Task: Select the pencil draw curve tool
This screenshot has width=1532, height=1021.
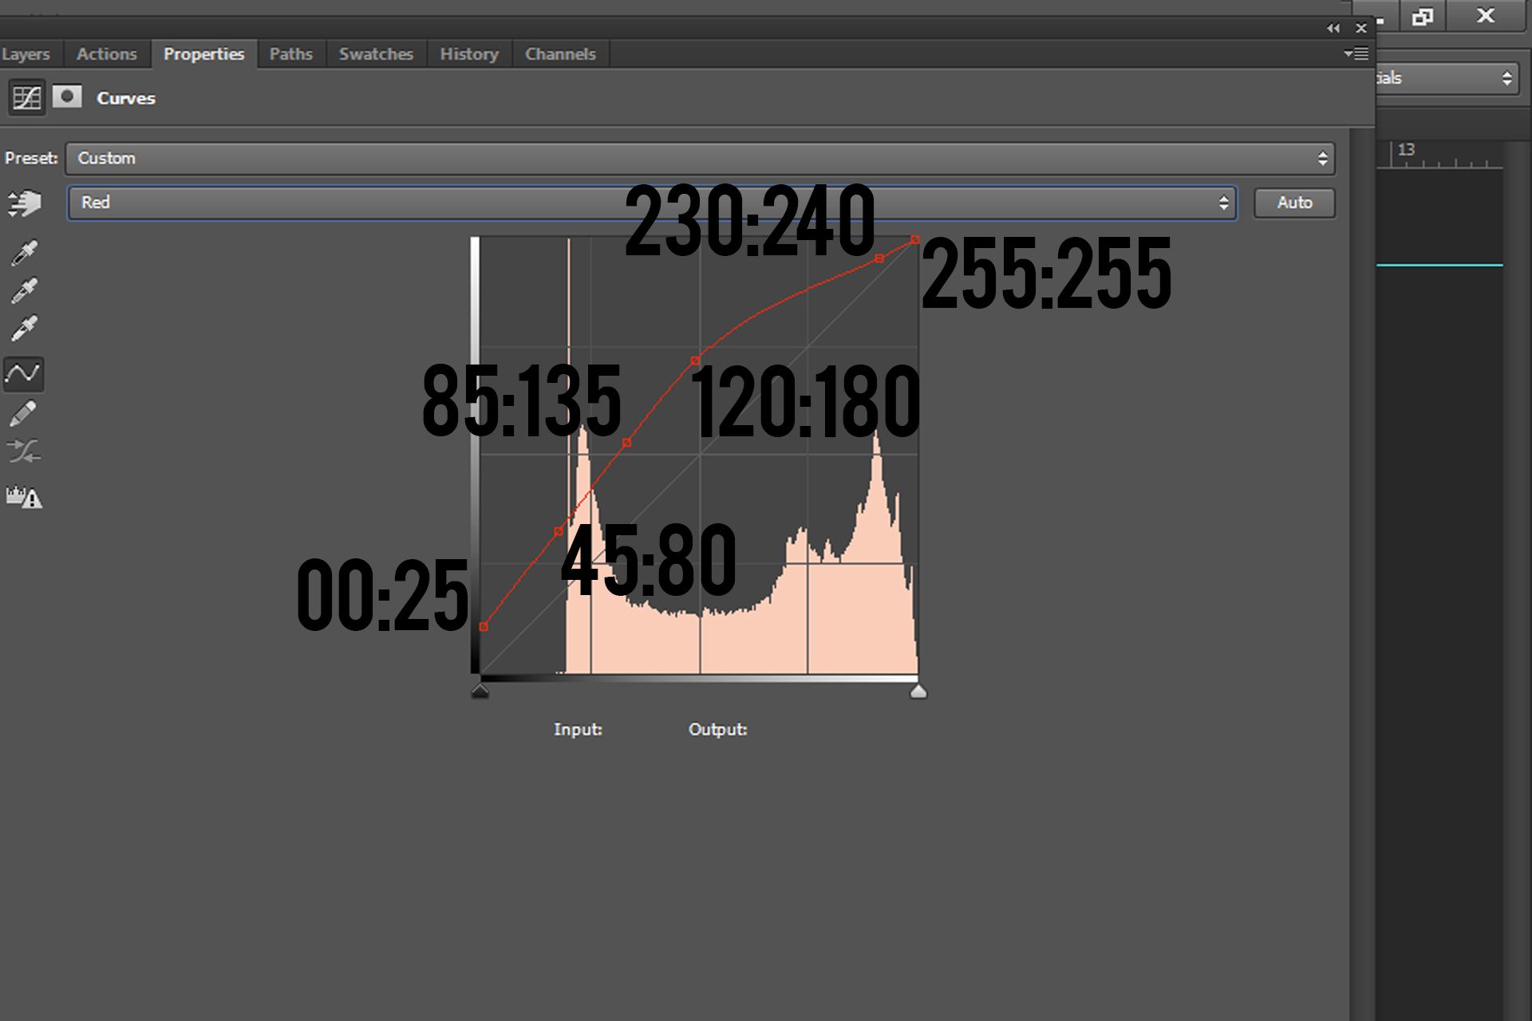Action: 24,413
